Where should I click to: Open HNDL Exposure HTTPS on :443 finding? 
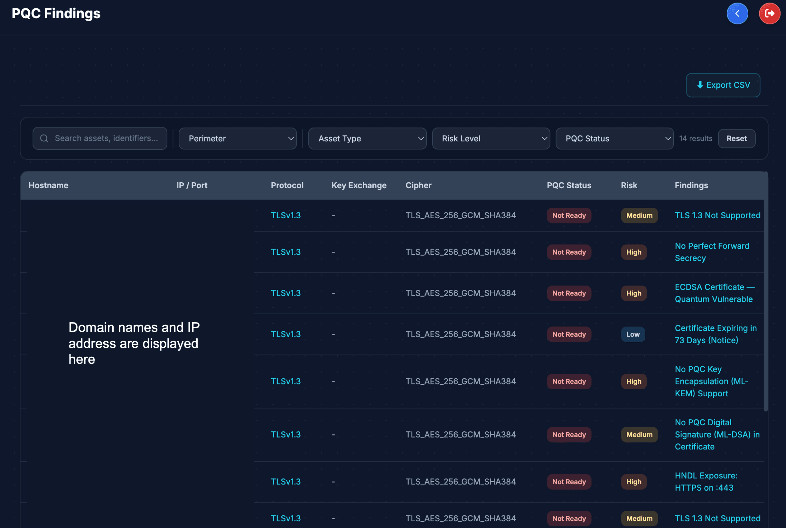click(x=706, y=482)
